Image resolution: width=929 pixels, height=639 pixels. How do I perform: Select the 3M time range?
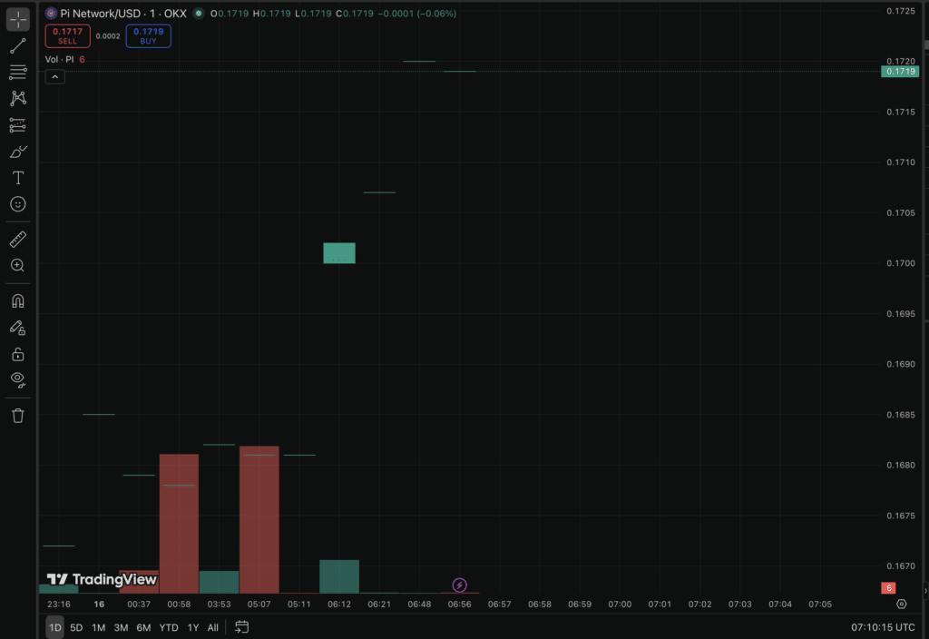click(121, 627)
